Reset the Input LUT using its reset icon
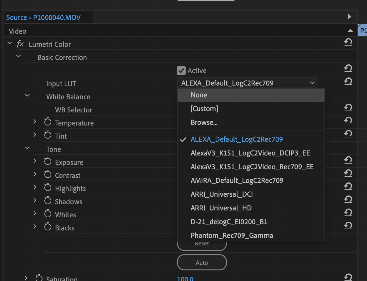 [x=348, y=81]
